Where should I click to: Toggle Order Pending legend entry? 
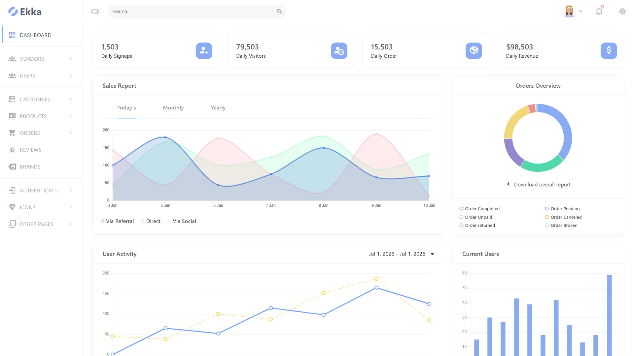562,209
